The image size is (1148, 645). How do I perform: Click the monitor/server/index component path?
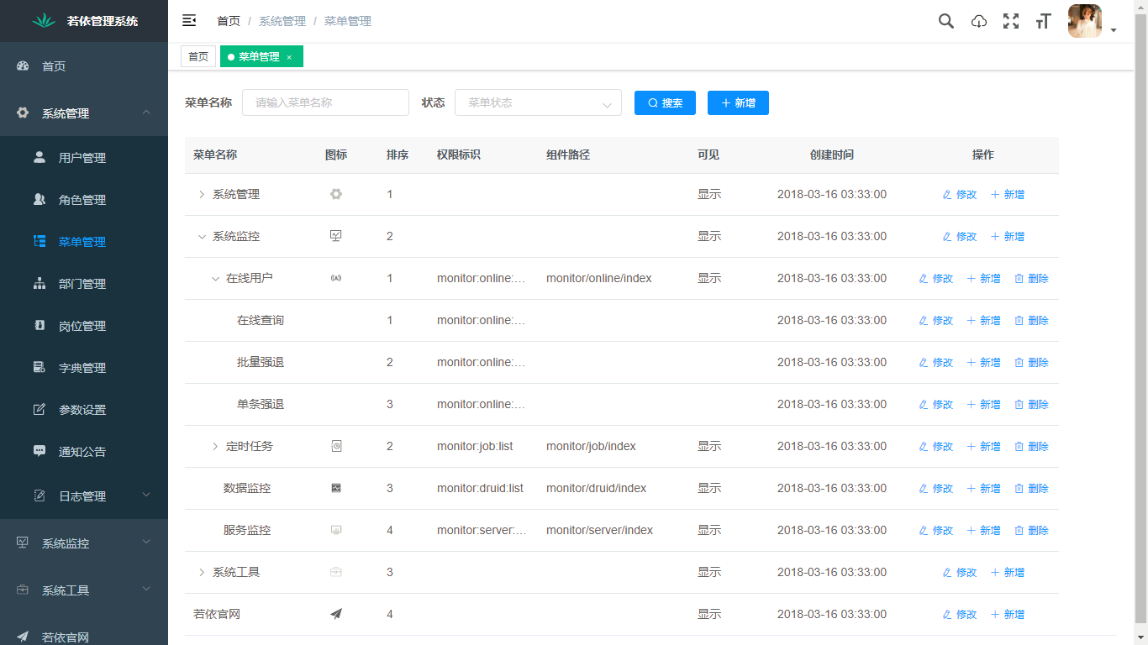599,530
